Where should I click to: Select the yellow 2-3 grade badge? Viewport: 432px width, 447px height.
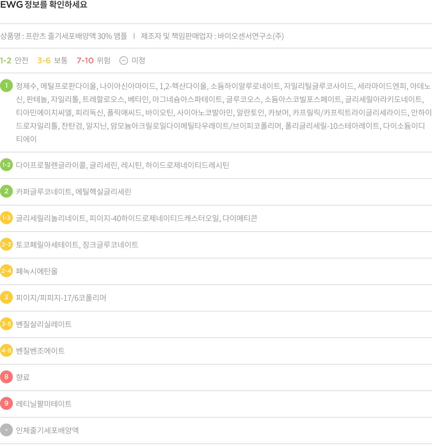(6, 244)
